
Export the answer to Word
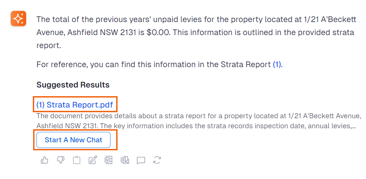pyautogui.click(x=108, y=160)
